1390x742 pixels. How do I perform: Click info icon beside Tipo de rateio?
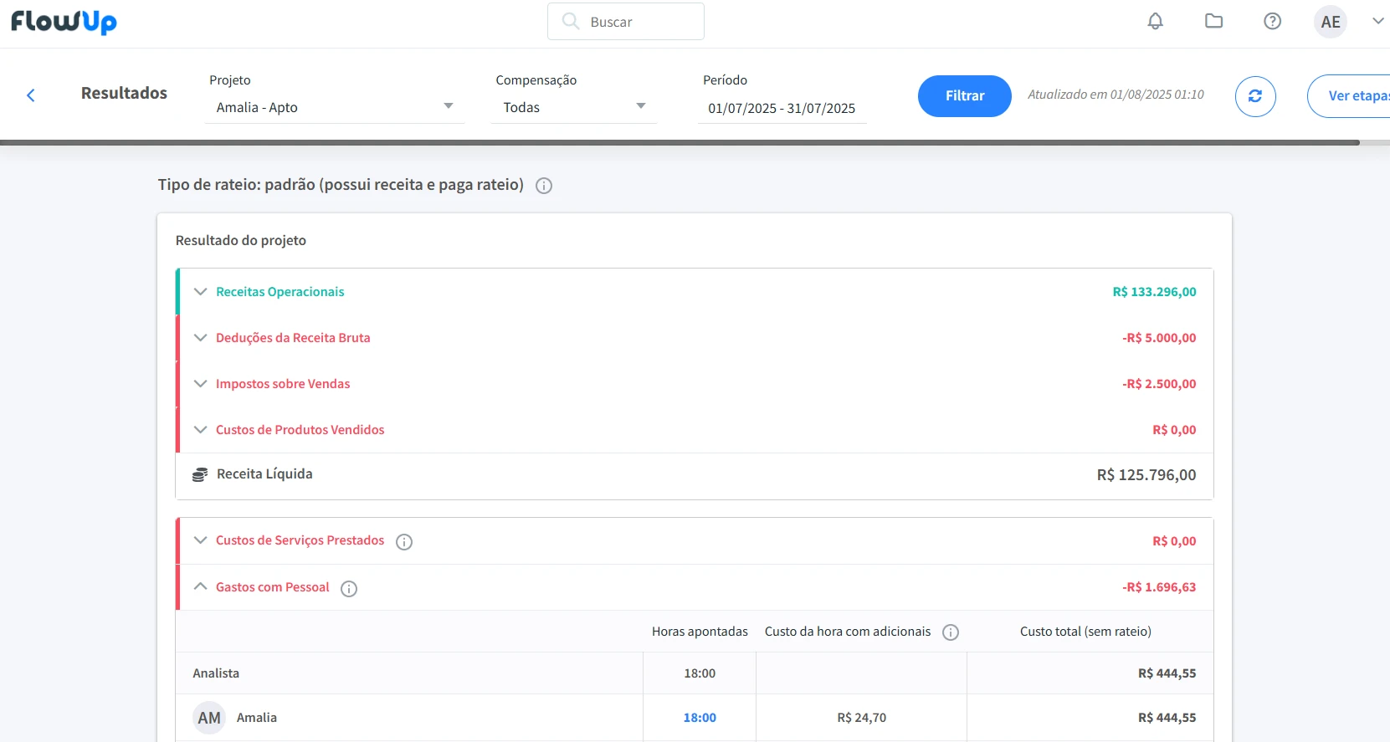tap(544, 186)
